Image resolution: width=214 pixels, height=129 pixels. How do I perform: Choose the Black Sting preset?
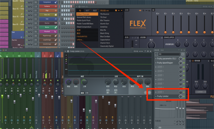(x=104, y=33)
